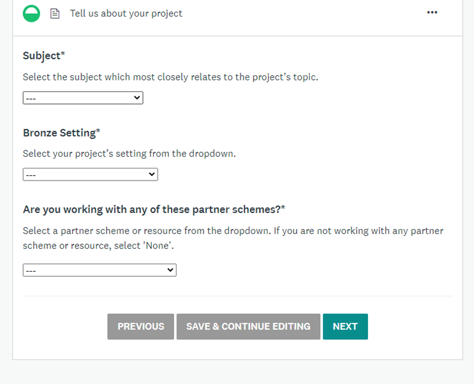This screenshot has height=384, width=474.
Task: Click the Bronze Setting help text
Action: [x=129, y=154]
